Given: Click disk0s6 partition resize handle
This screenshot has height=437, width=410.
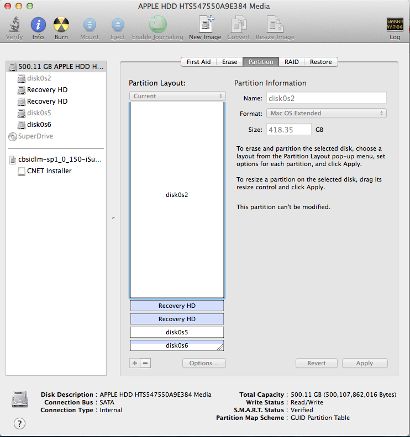Looking at the screenshot, I should pyautogui.click(x=220, y=347).
